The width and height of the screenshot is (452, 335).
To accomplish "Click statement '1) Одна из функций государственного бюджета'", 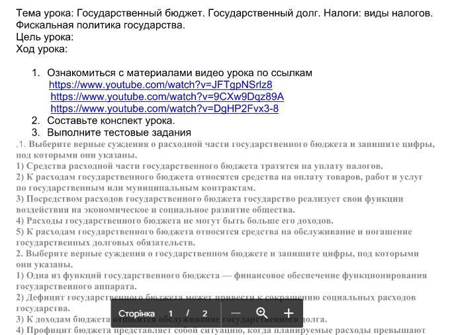I will coord(222,281).
